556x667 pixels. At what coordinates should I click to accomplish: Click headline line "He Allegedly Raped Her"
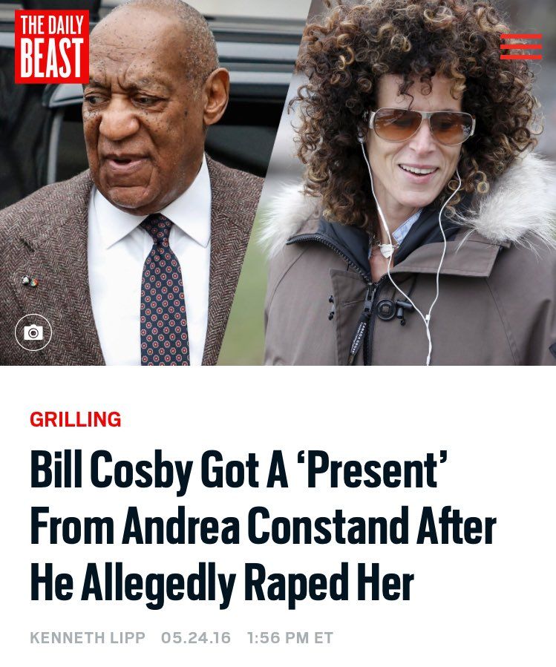[x=222, y=582]
